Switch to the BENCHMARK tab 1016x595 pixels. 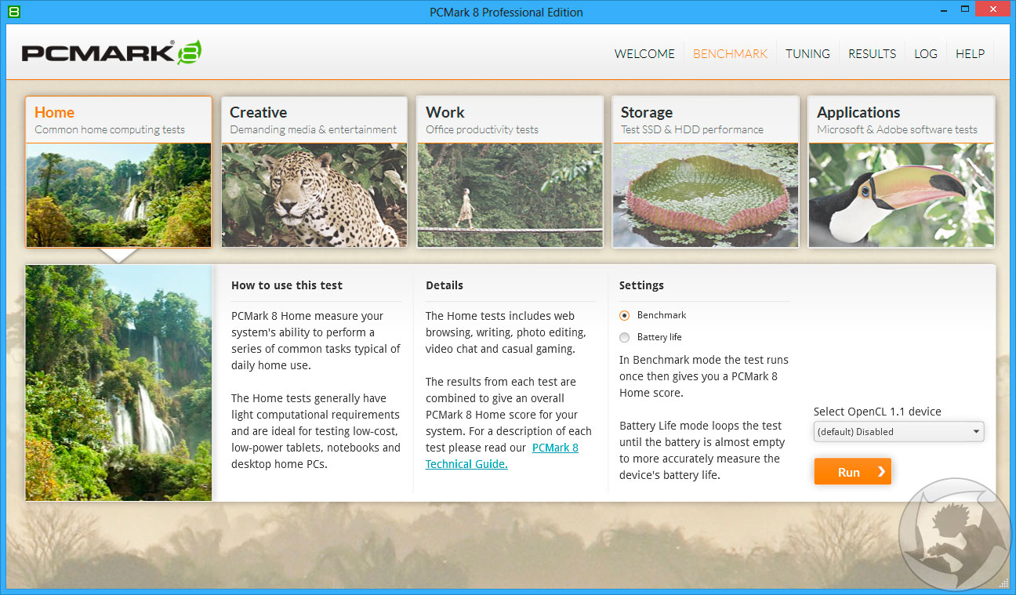pos(730,54)
